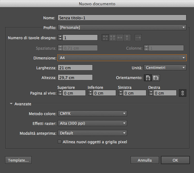Click the right-to-left layout arrow icon
Viewport: 194px width, 173px height.
(x=138, y=38)
